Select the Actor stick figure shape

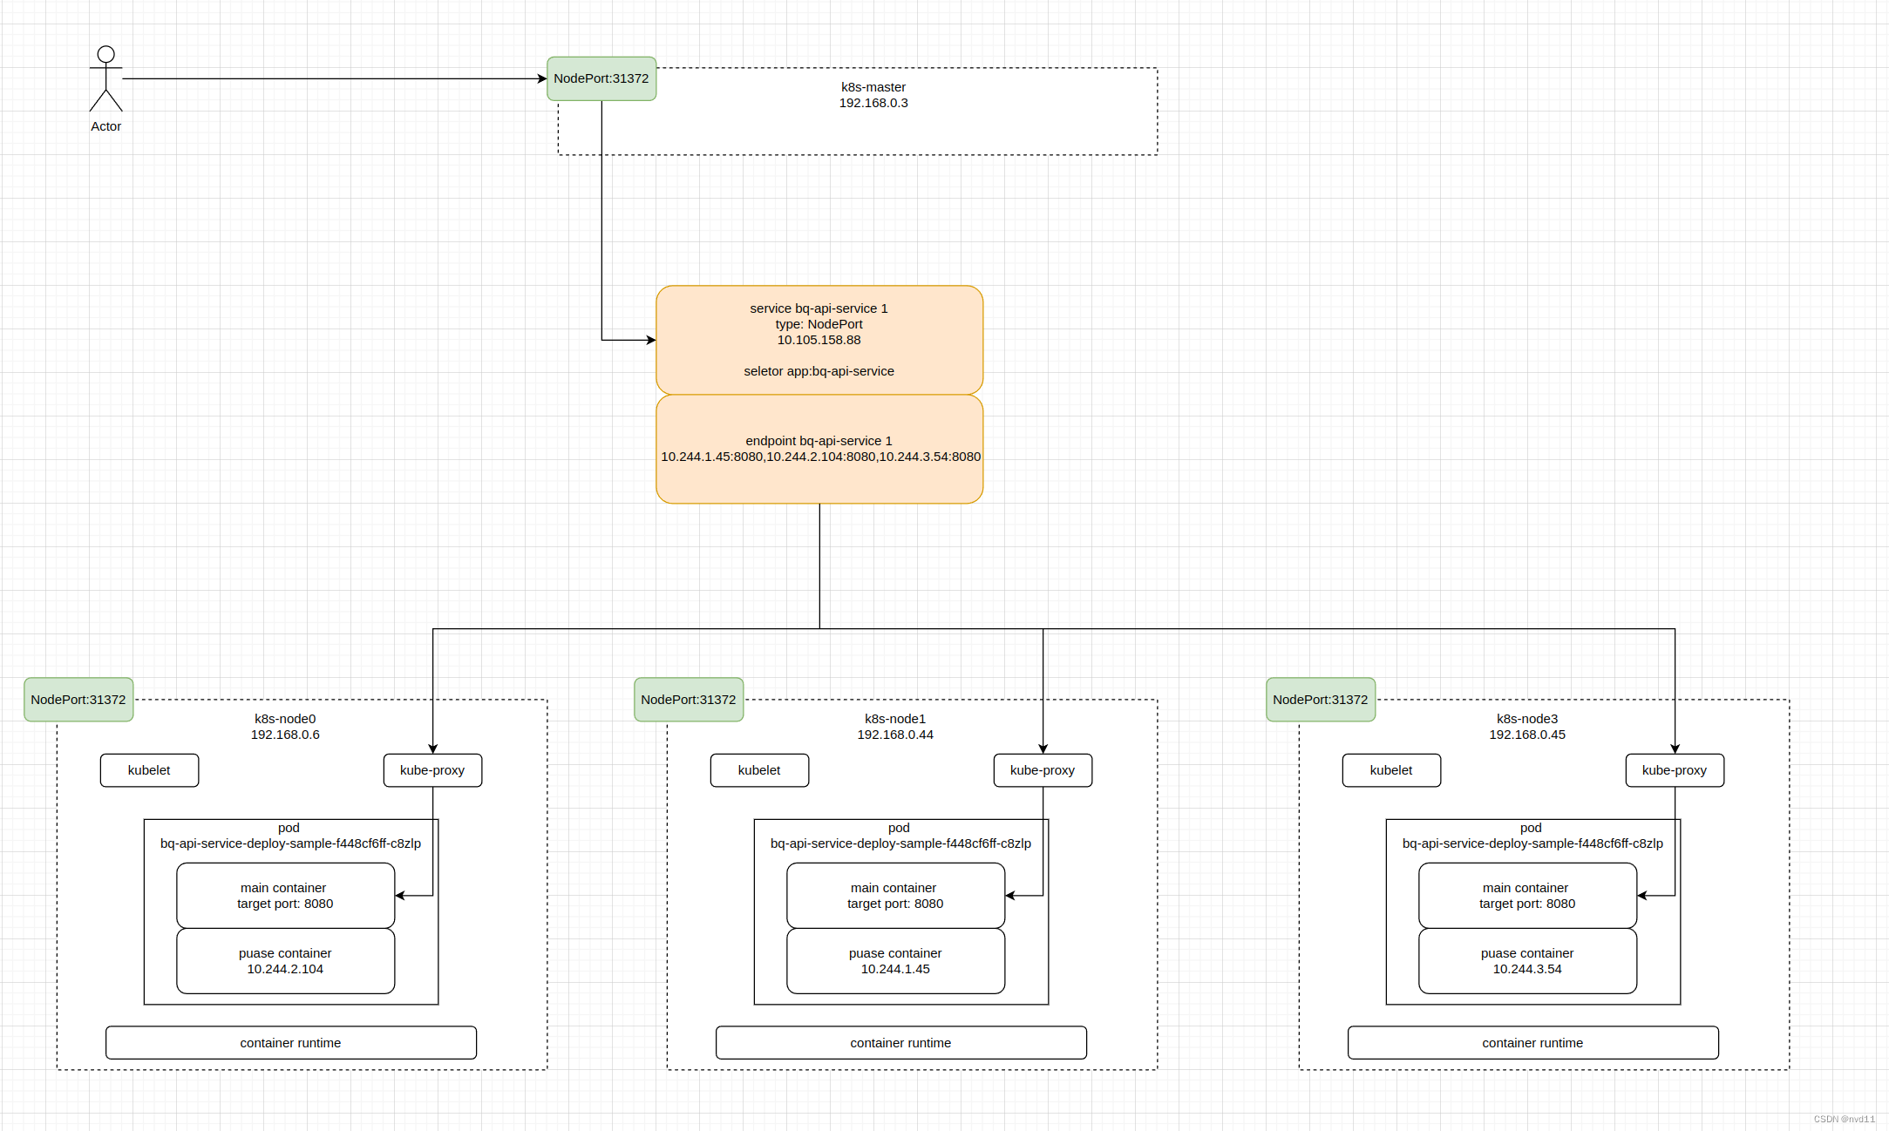(105, 78)
